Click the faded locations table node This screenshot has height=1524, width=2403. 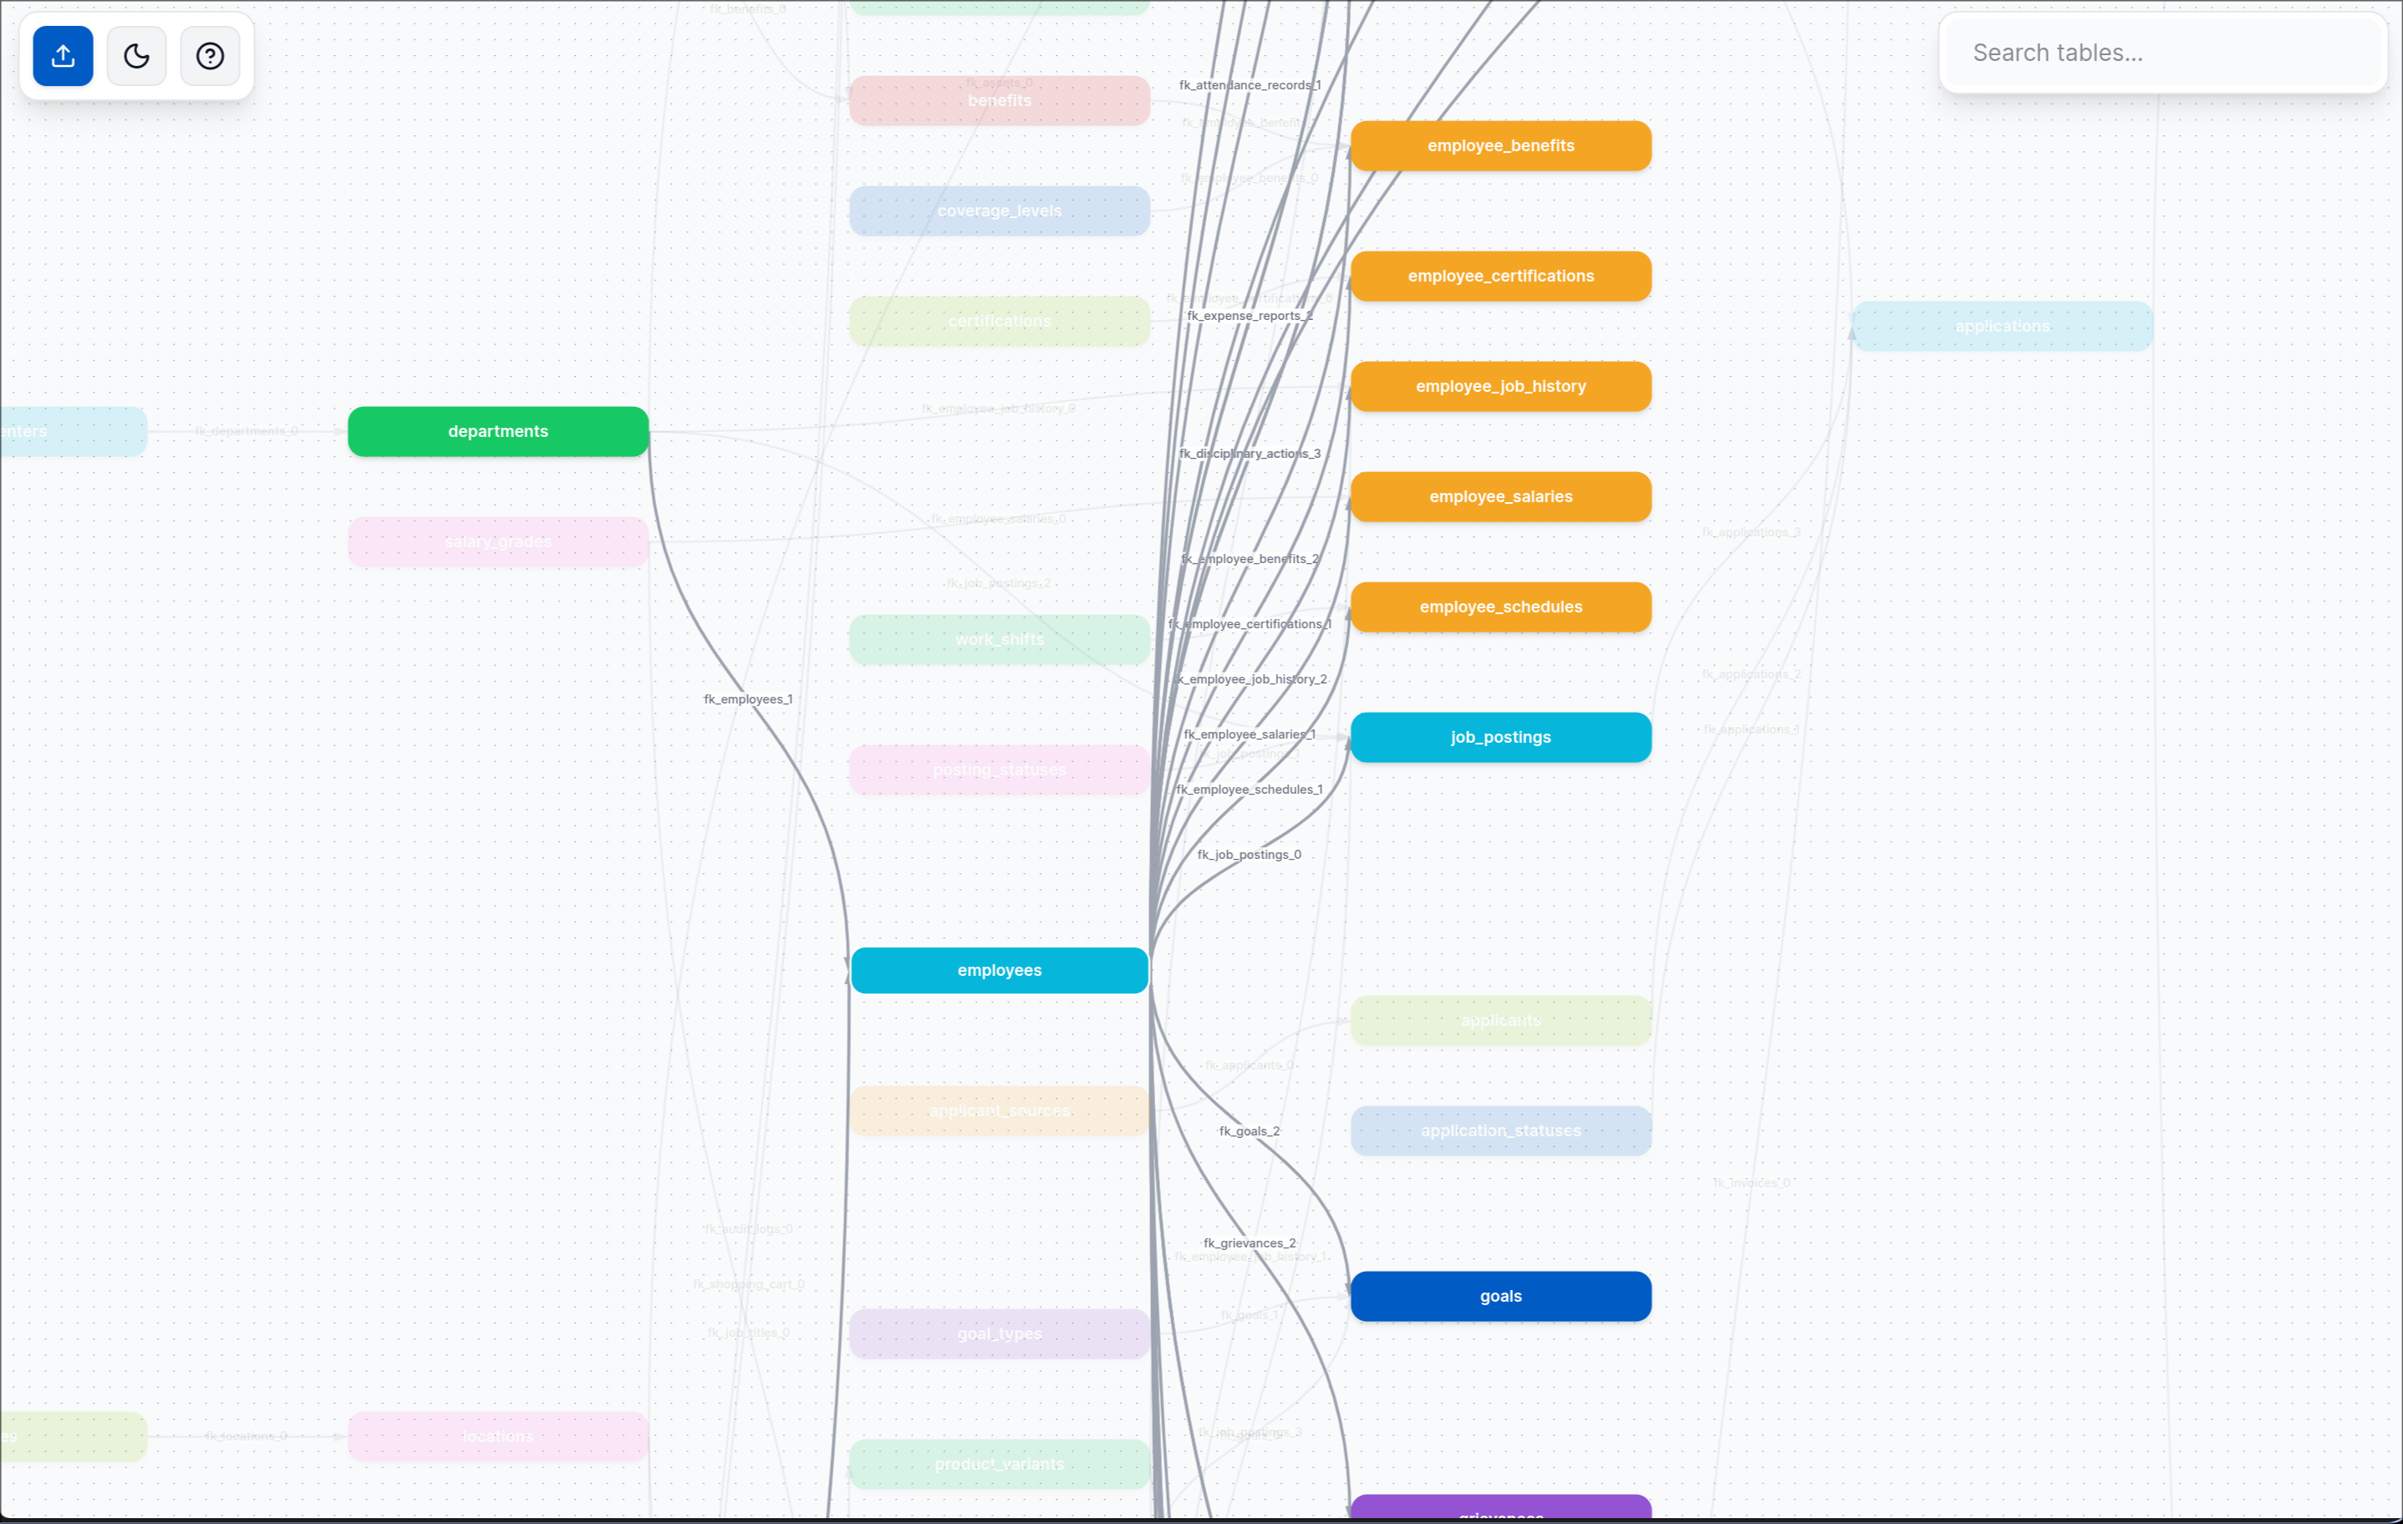pos(498,1436)
